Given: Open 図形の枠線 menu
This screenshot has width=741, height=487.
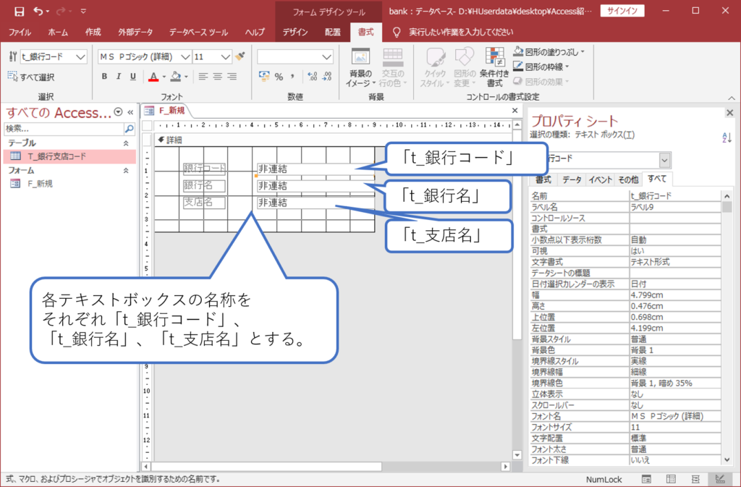Looking at the screenshot, I should tap(541, 67).
